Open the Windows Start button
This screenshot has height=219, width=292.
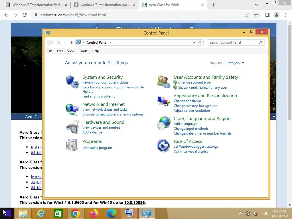click(7, 213)
